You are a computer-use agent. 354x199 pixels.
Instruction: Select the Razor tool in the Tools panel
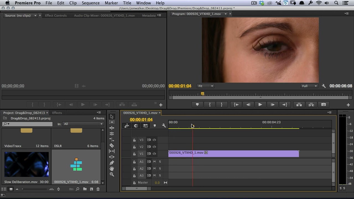112,145
